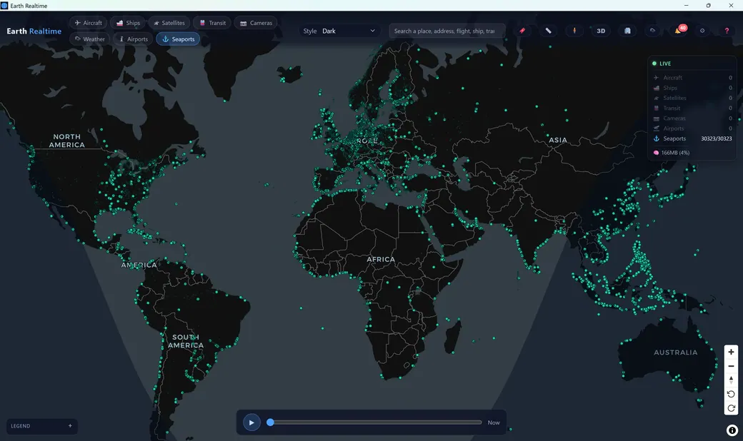Turn on the Weather layer chip

tap(90, 39)
